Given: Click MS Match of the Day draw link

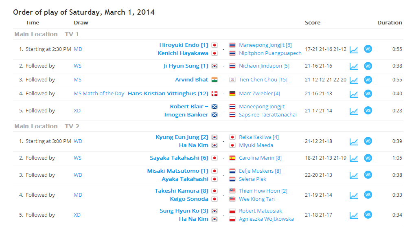Looking at the screenshot, I should coord(99,94).
